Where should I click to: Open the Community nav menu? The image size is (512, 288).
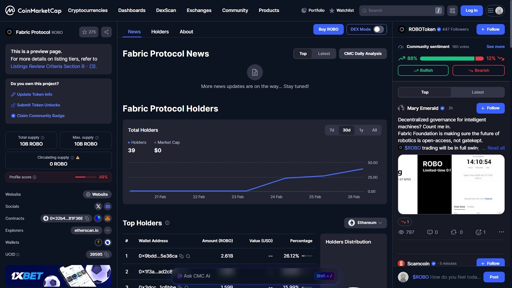pyautogui.click(x=235, y=10)
